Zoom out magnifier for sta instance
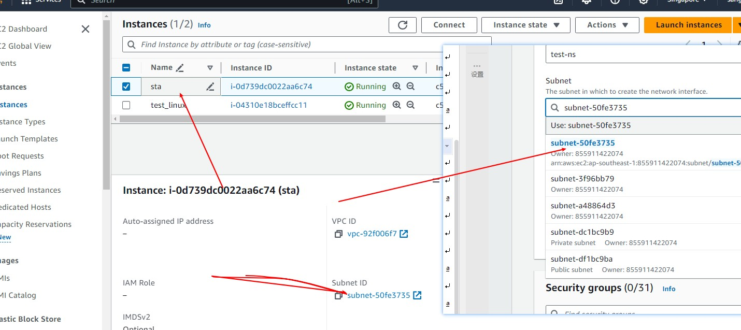 click(x=410, y=87)
